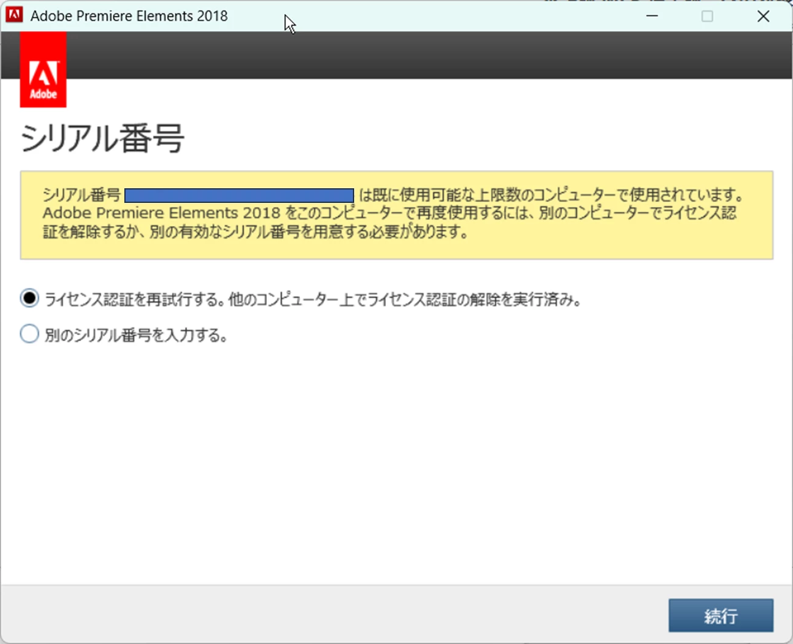This screenshot has width=793, height=644.
Task: Click the Adobe Premiere Elements 2018 window title
Action: [x=129, y=16]
